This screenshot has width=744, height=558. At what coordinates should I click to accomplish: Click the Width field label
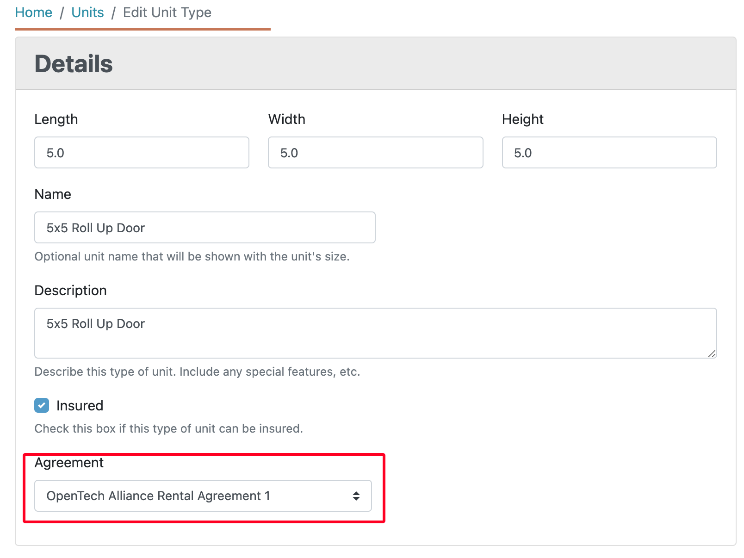[x=287, y=119]
